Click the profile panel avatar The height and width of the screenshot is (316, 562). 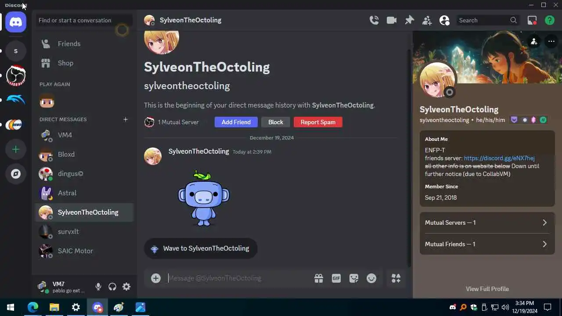tap(437, 80)
